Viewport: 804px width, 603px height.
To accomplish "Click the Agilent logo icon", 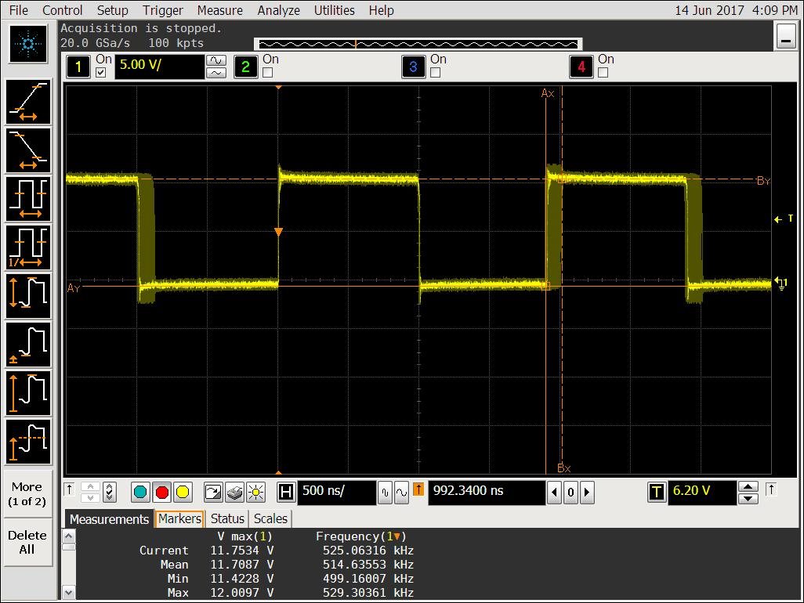I will click(28, 44).
